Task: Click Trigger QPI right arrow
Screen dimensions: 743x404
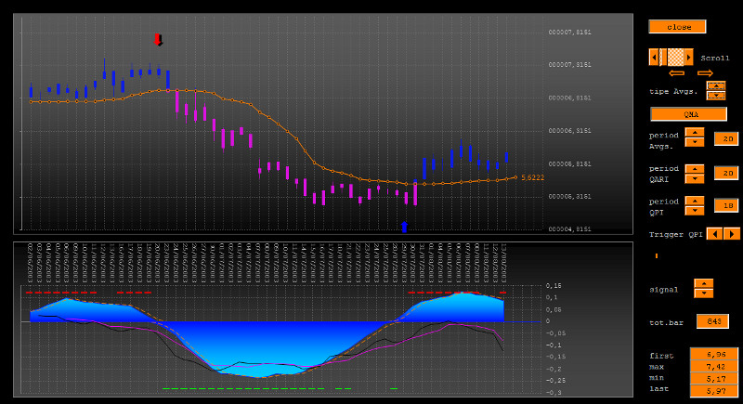Action: click(x=732, y=233)
